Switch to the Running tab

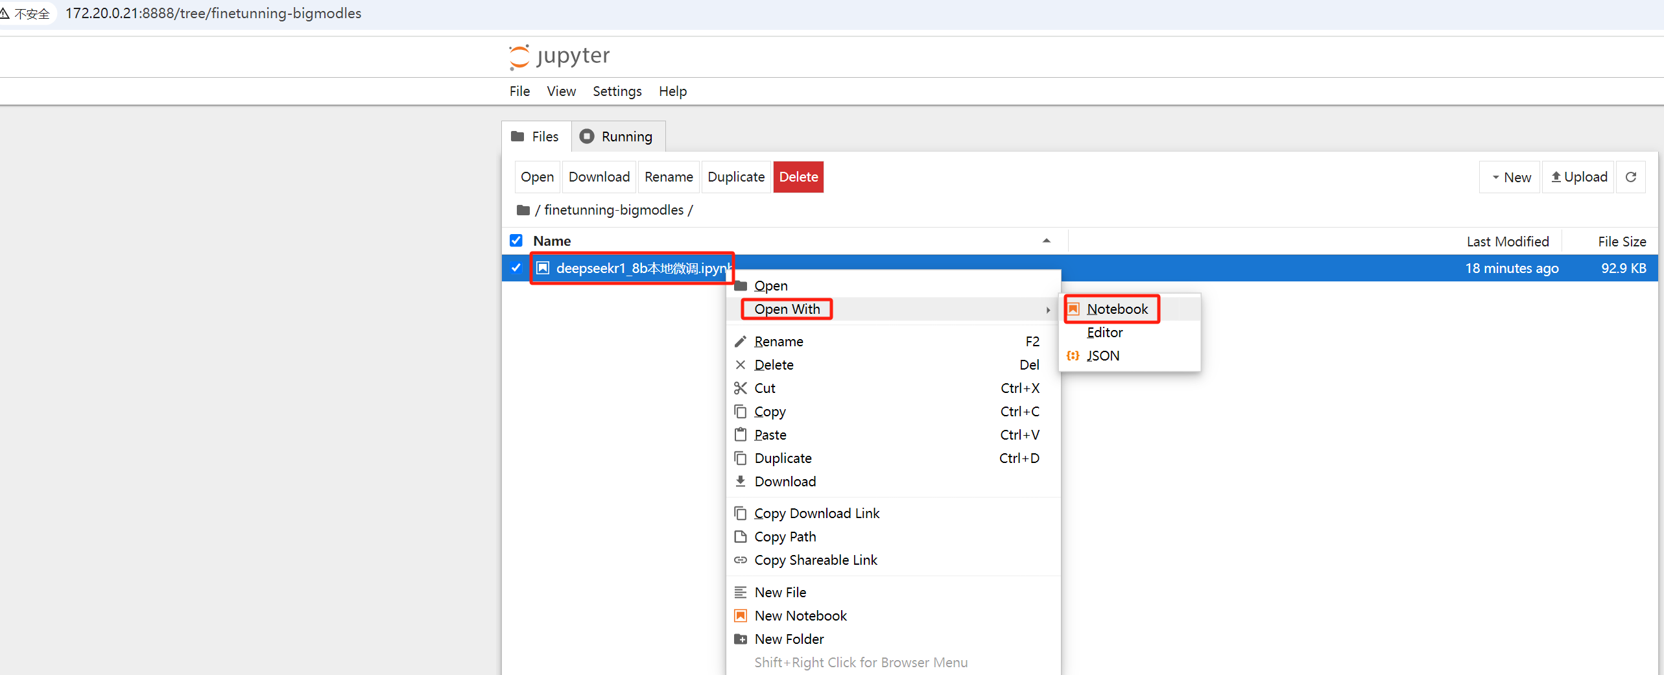[x=617, y=137]
